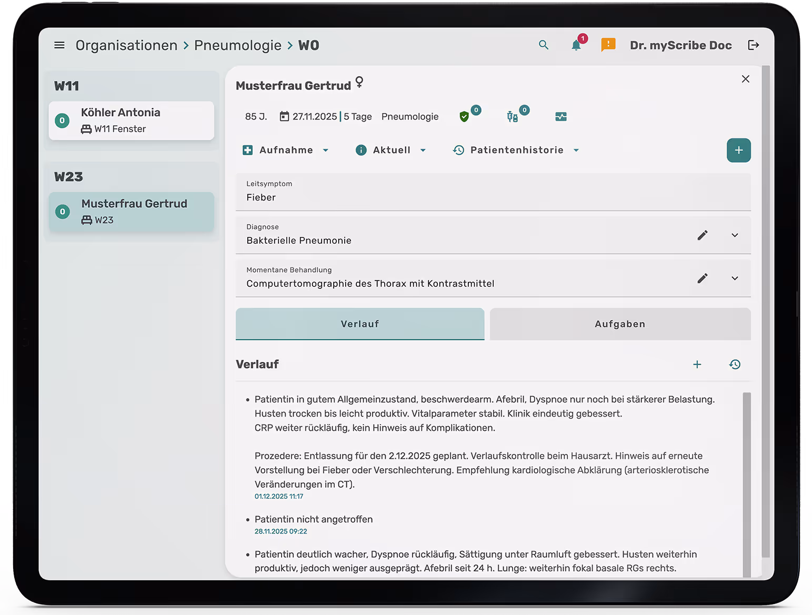Open the Pneumologie breadcrumb link
Screen dimensions: 812x615
click(x=238, y=45)
